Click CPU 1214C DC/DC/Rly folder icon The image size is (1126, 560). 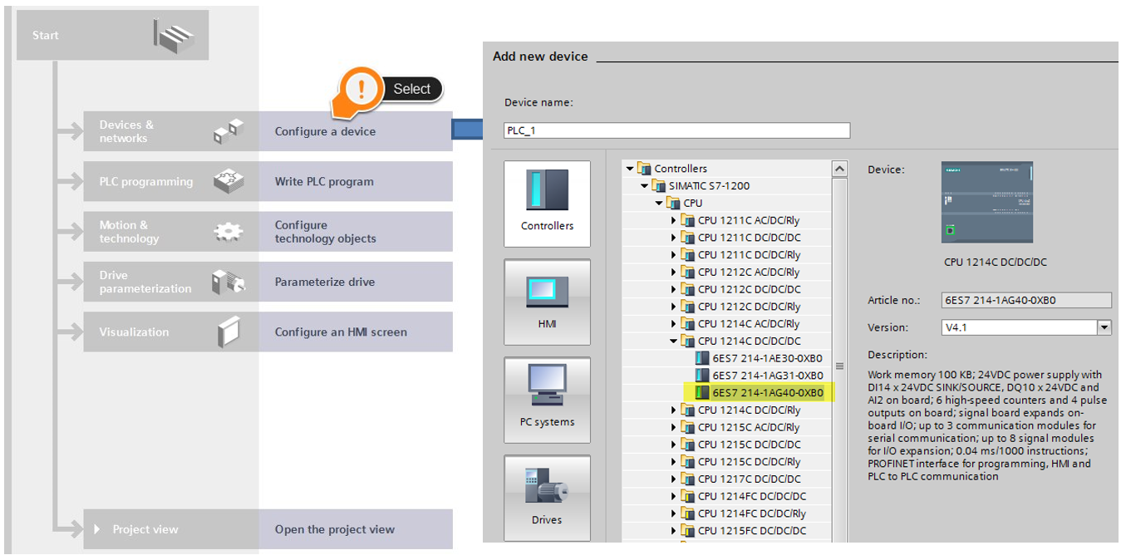point(687,410)
